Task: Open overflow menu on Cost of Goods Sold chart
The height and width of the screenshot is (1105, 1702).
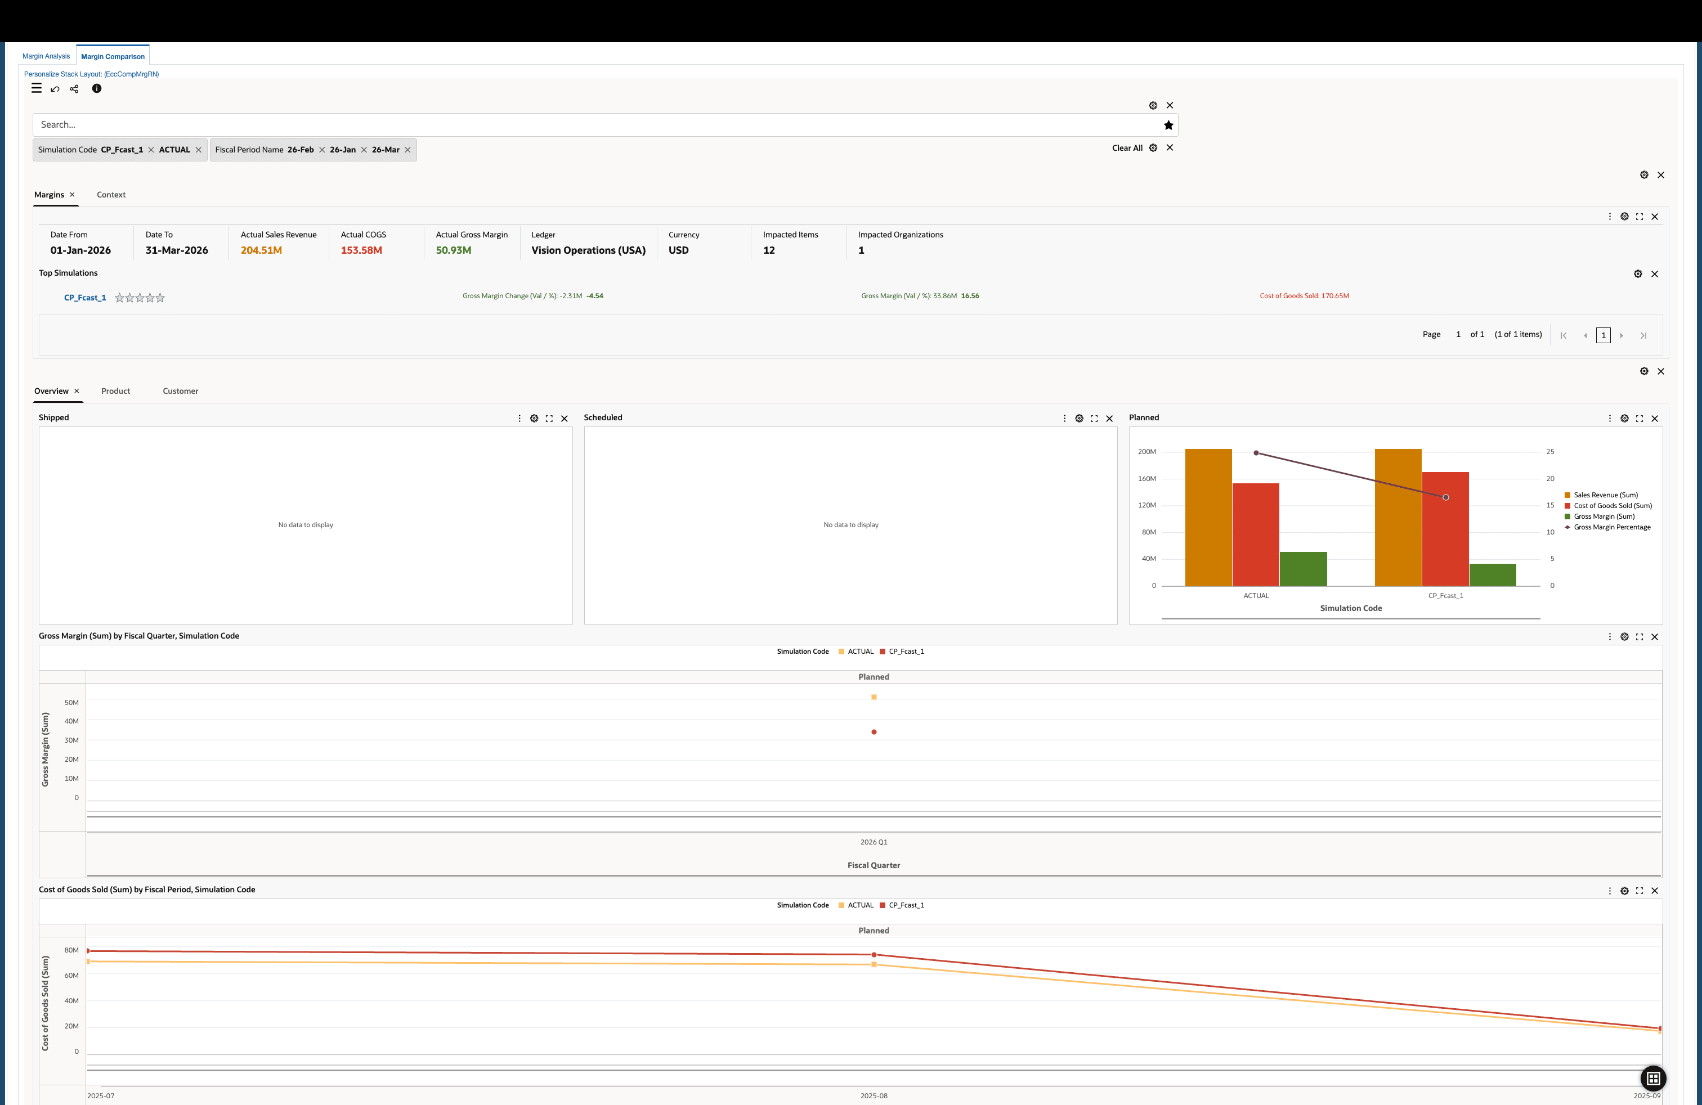Action: 1610,891
